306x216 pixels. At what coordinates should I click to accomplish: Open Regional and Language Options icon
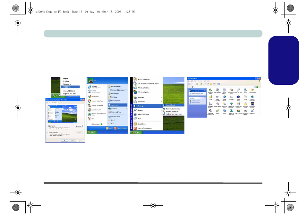(231, 105)
